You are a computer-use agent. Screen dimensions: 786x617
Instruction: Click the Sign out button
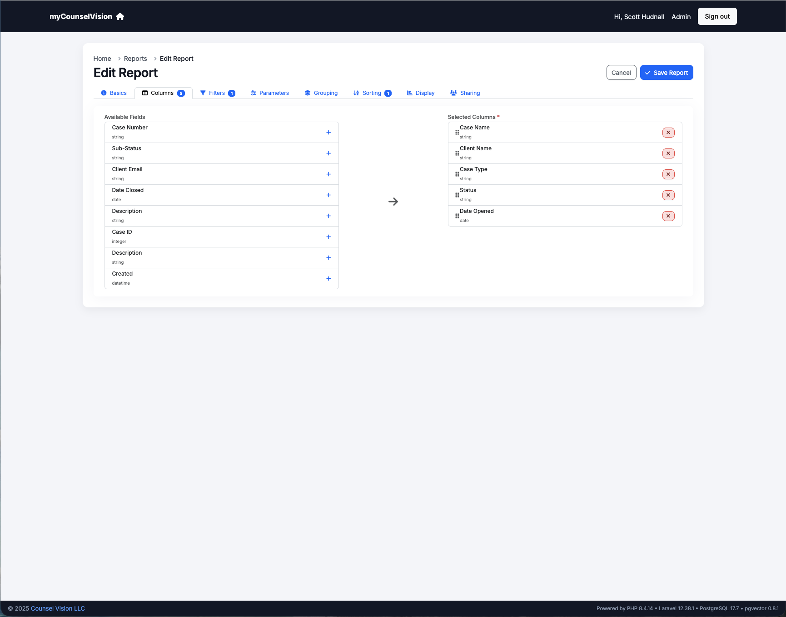tap(717, 16)
